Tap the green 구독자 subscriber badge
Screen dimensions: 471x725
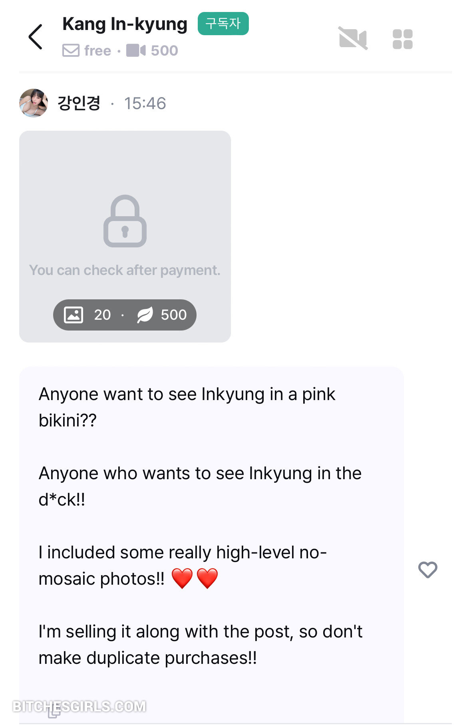[223, 24]
